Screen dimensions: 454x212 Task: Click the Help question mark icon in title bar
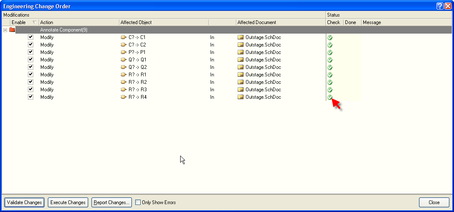click(x=440, y=6)
